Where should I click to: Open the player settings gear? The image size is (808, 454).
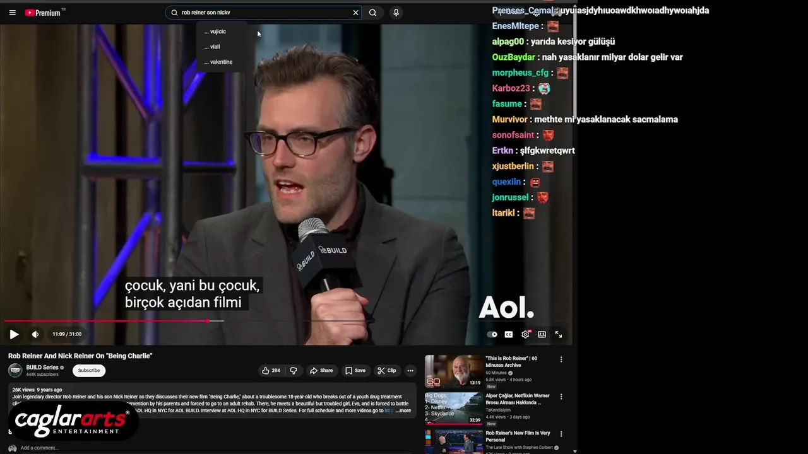pyautogui.click(x=525, y=334)
